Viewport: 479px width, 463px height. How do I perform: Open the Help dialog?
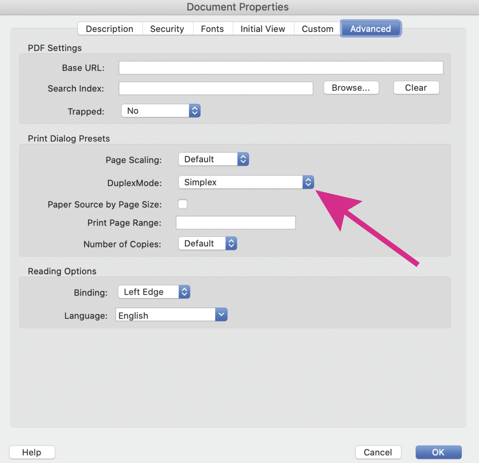pyautogui.click(x=32, y=452)
